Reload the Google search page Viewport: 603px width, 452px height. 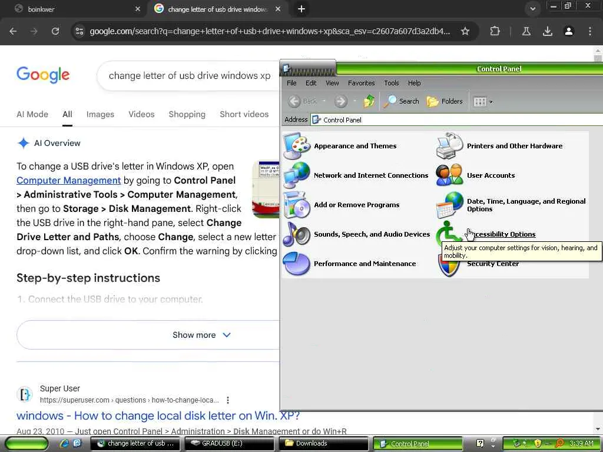(55, 31)
